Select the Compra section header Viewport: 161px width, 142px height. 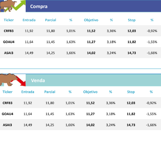pyautogui.click(x=93, y=6)
